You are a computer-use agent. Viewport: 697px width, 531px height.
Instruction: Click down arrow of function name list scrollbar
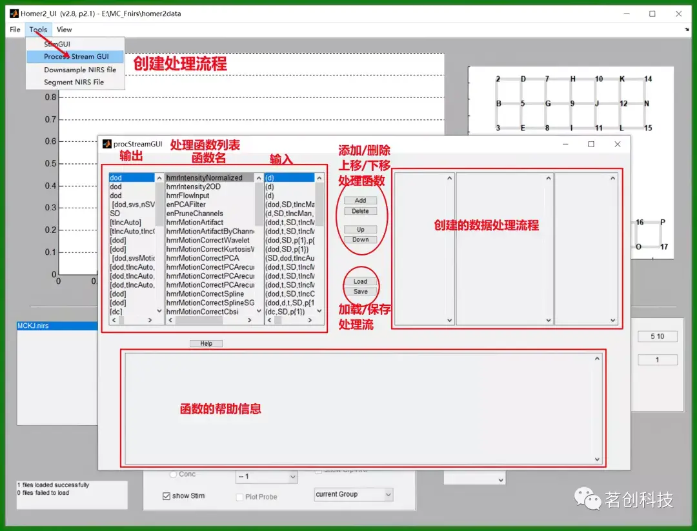259,311
